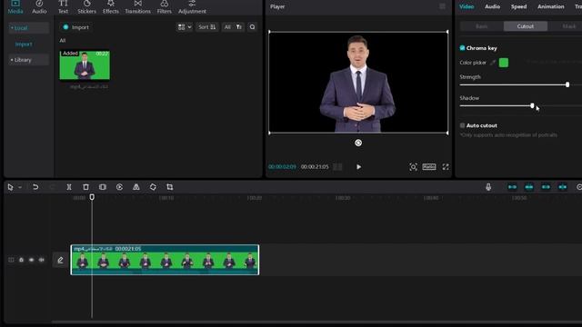Select the Cutout sub-tab
The image size is (582, 327).
[526, 26]
